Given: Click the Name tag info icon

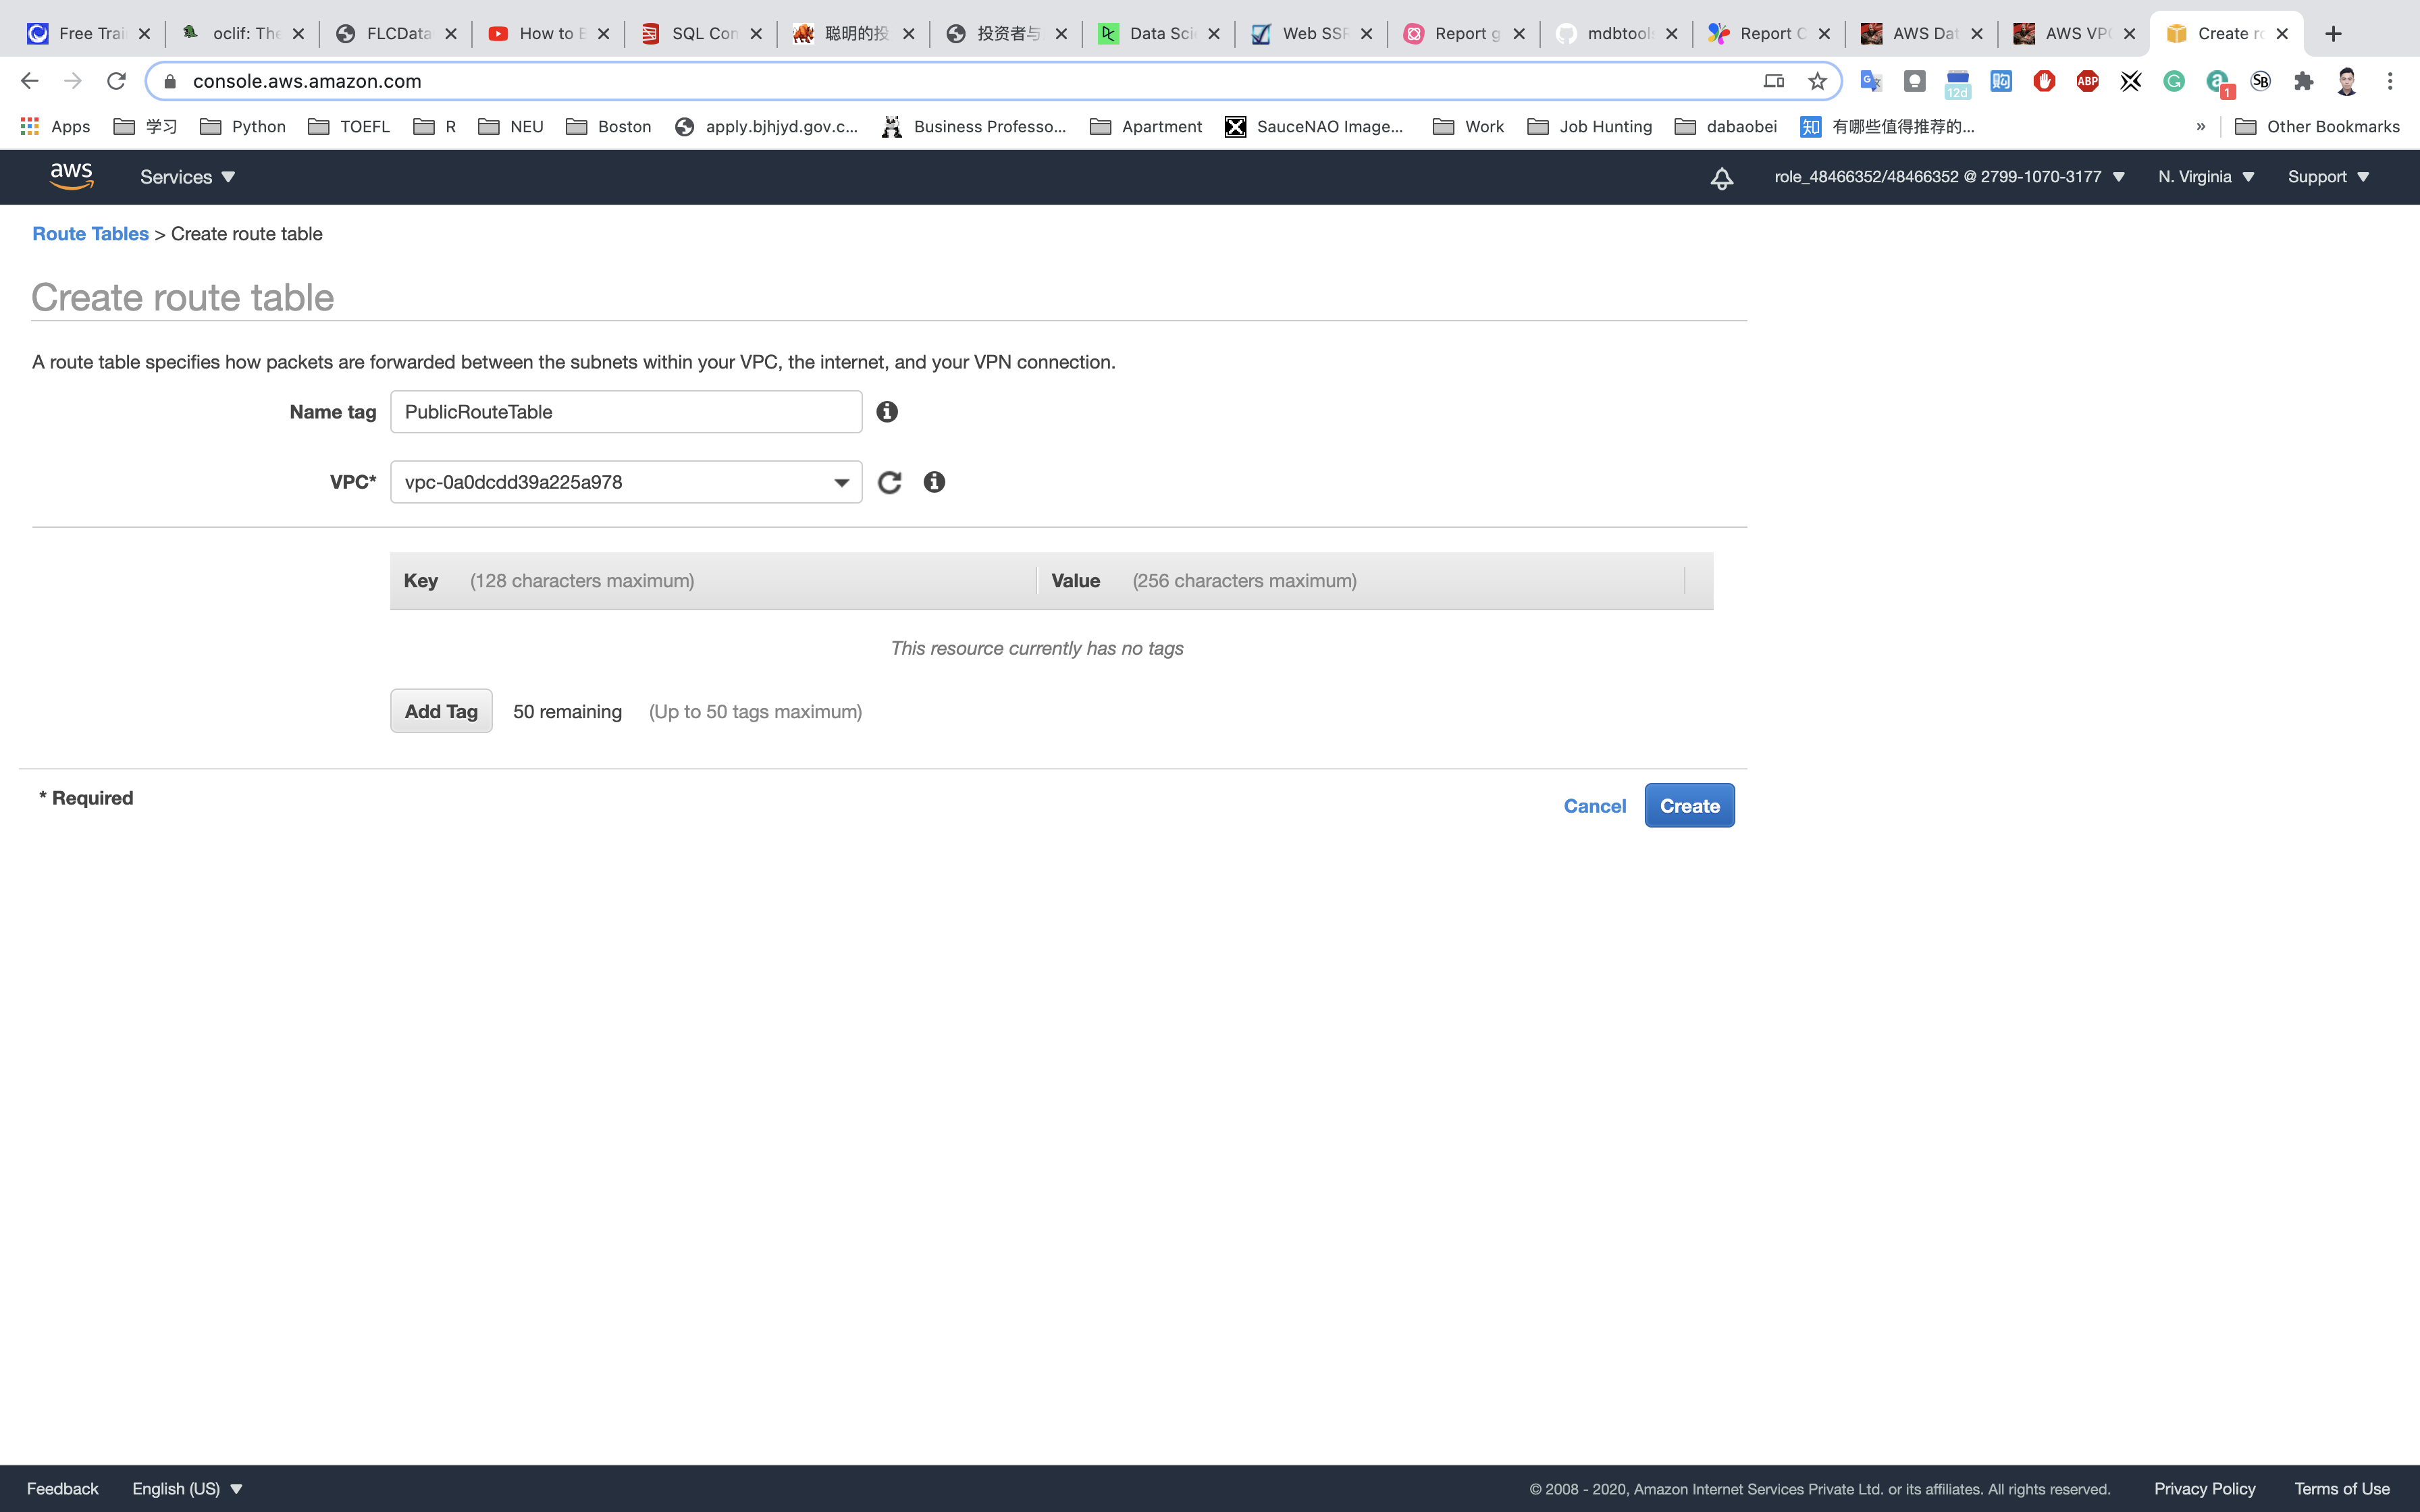Looking at the screenshot, I should (886, 412).
